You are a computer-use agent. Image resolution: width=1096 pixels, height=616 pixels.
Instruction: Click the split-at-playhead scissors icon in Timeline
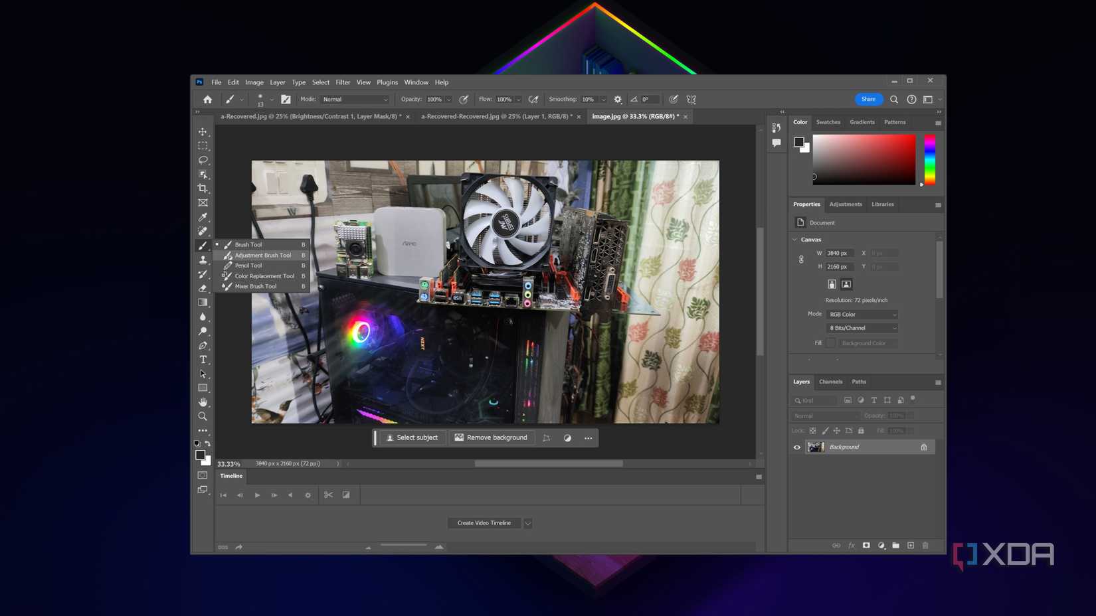click(328, 495)
